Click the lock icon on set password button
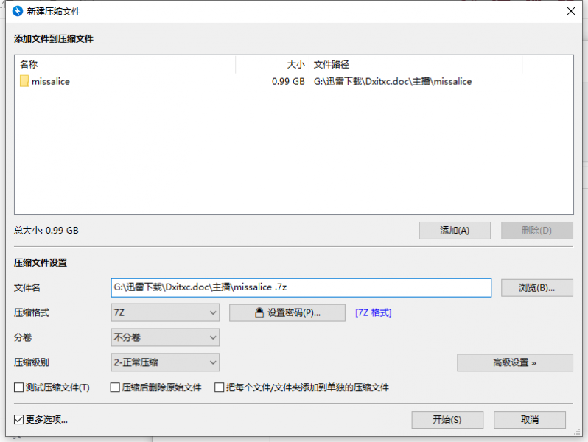This screenshot has width=588, height=442. (x=259, y=312)
